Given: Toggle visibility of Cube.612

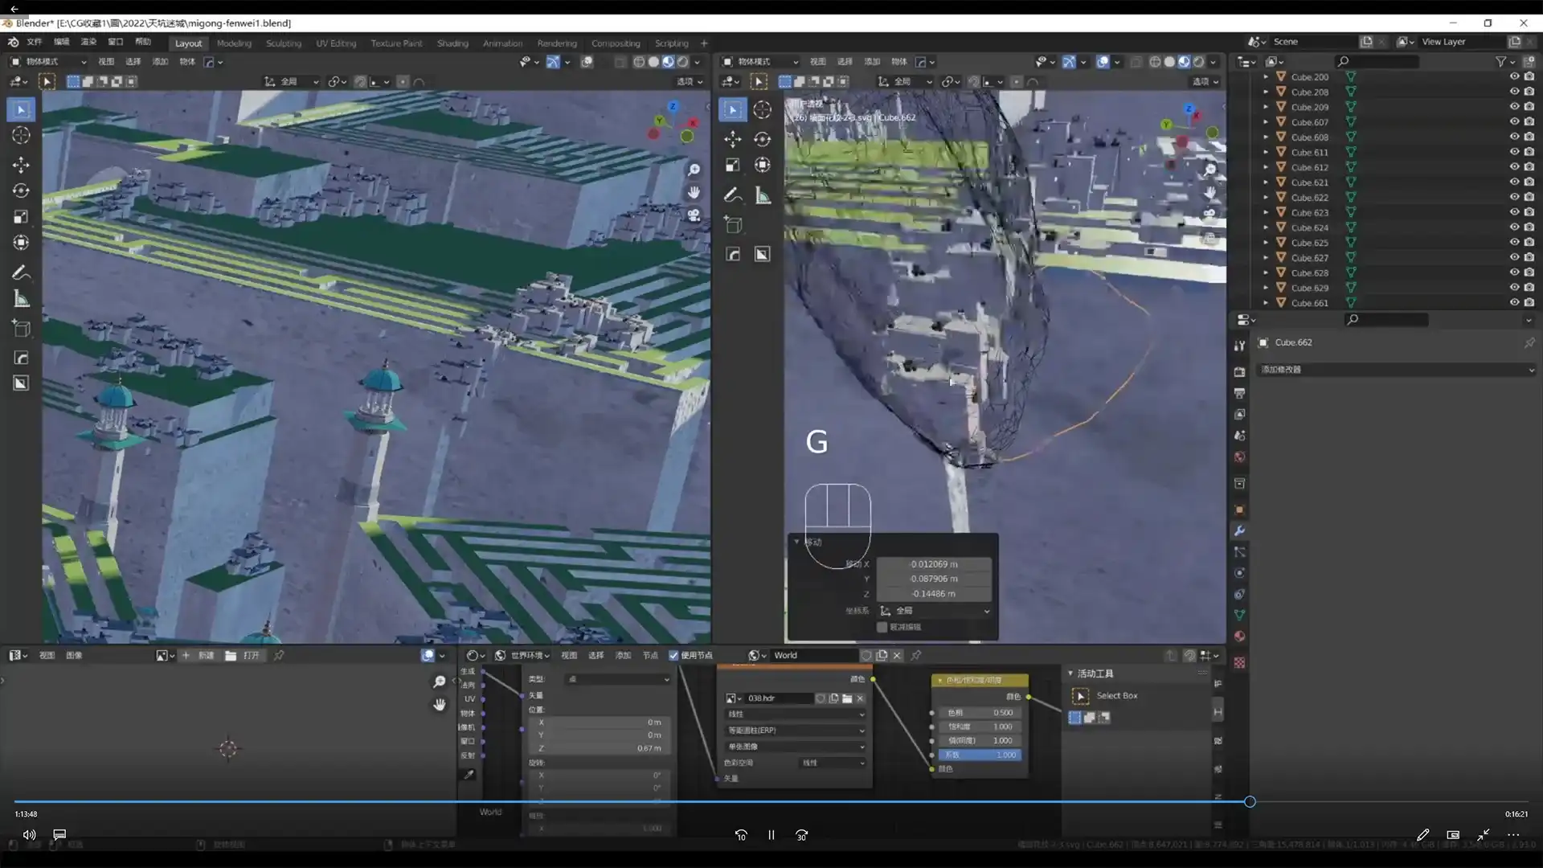Looking at the screenshot, I should 1514,167.
